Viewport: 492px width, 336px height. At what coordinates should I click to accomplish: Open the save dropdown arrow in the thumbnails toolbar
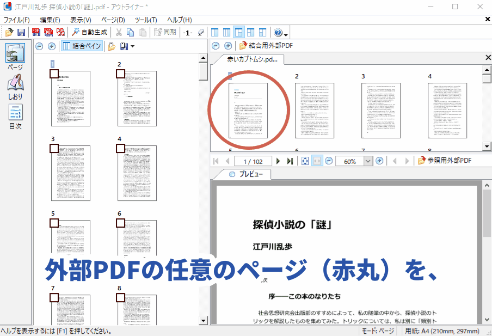coord(132,46)
